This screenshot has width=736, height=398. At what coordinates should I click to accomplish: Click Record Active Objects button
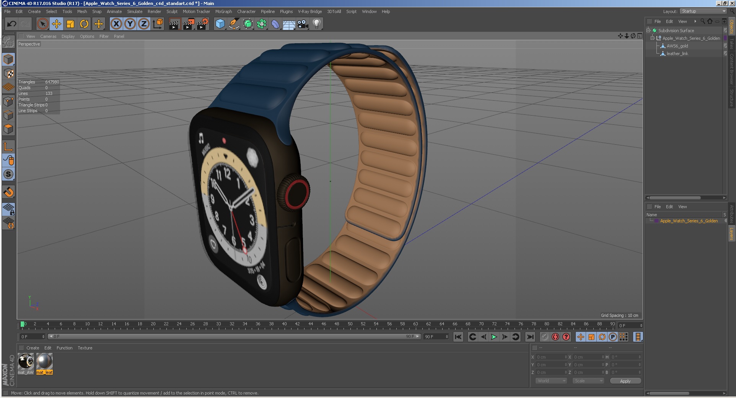544,337
